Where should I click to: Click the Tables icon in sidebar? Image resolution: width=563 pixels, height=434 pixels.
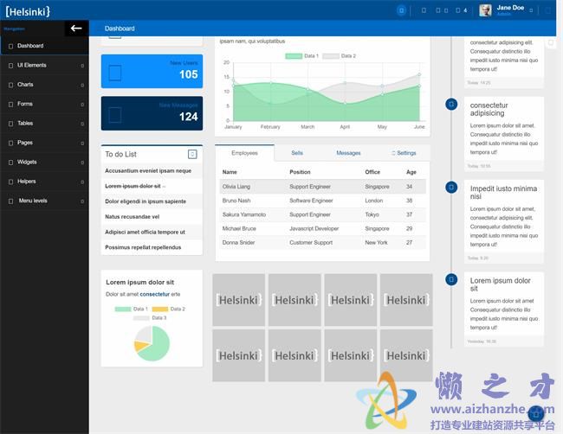point(10,124)
